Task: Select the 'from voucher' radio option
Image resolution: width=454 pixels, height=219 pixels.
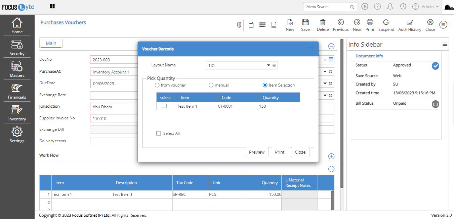Action: pyautogui.click(x=157, y=85)
